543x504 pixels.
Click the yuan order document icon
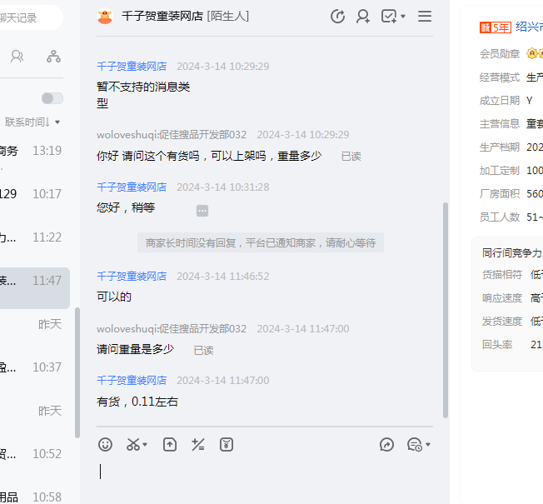pyautogui.click(x=227, y=445)
